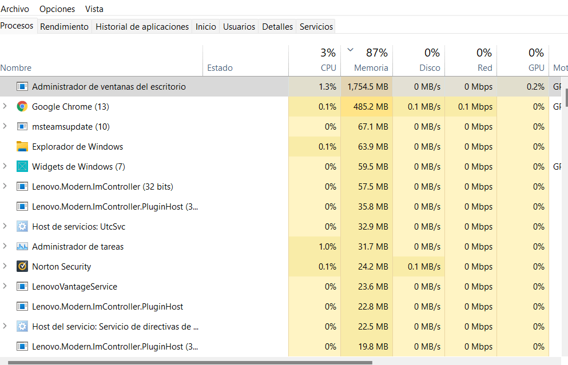Sort by the Nombre column header
This screenshot has width=568, height=365.
(101, 61)
